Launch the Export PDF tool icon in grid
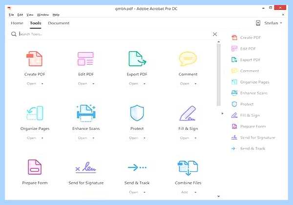Image resolution: width=293 pixels, height=205 pixels. 137,59
